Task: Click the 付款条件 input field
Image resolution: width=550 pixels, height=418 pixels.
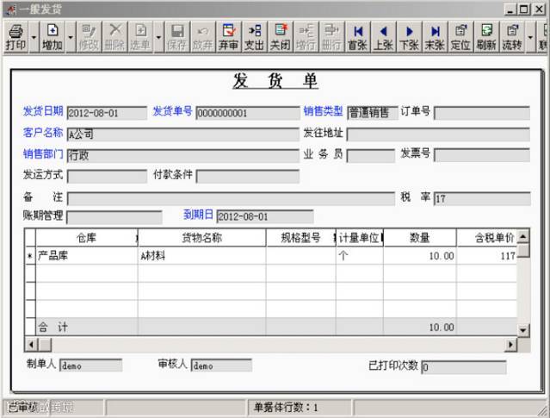Action: tap(248, 177)
